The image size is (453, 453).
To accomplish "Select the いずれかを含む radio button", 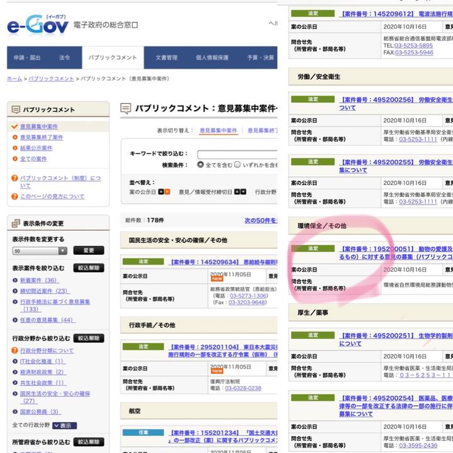I will 237,165.
